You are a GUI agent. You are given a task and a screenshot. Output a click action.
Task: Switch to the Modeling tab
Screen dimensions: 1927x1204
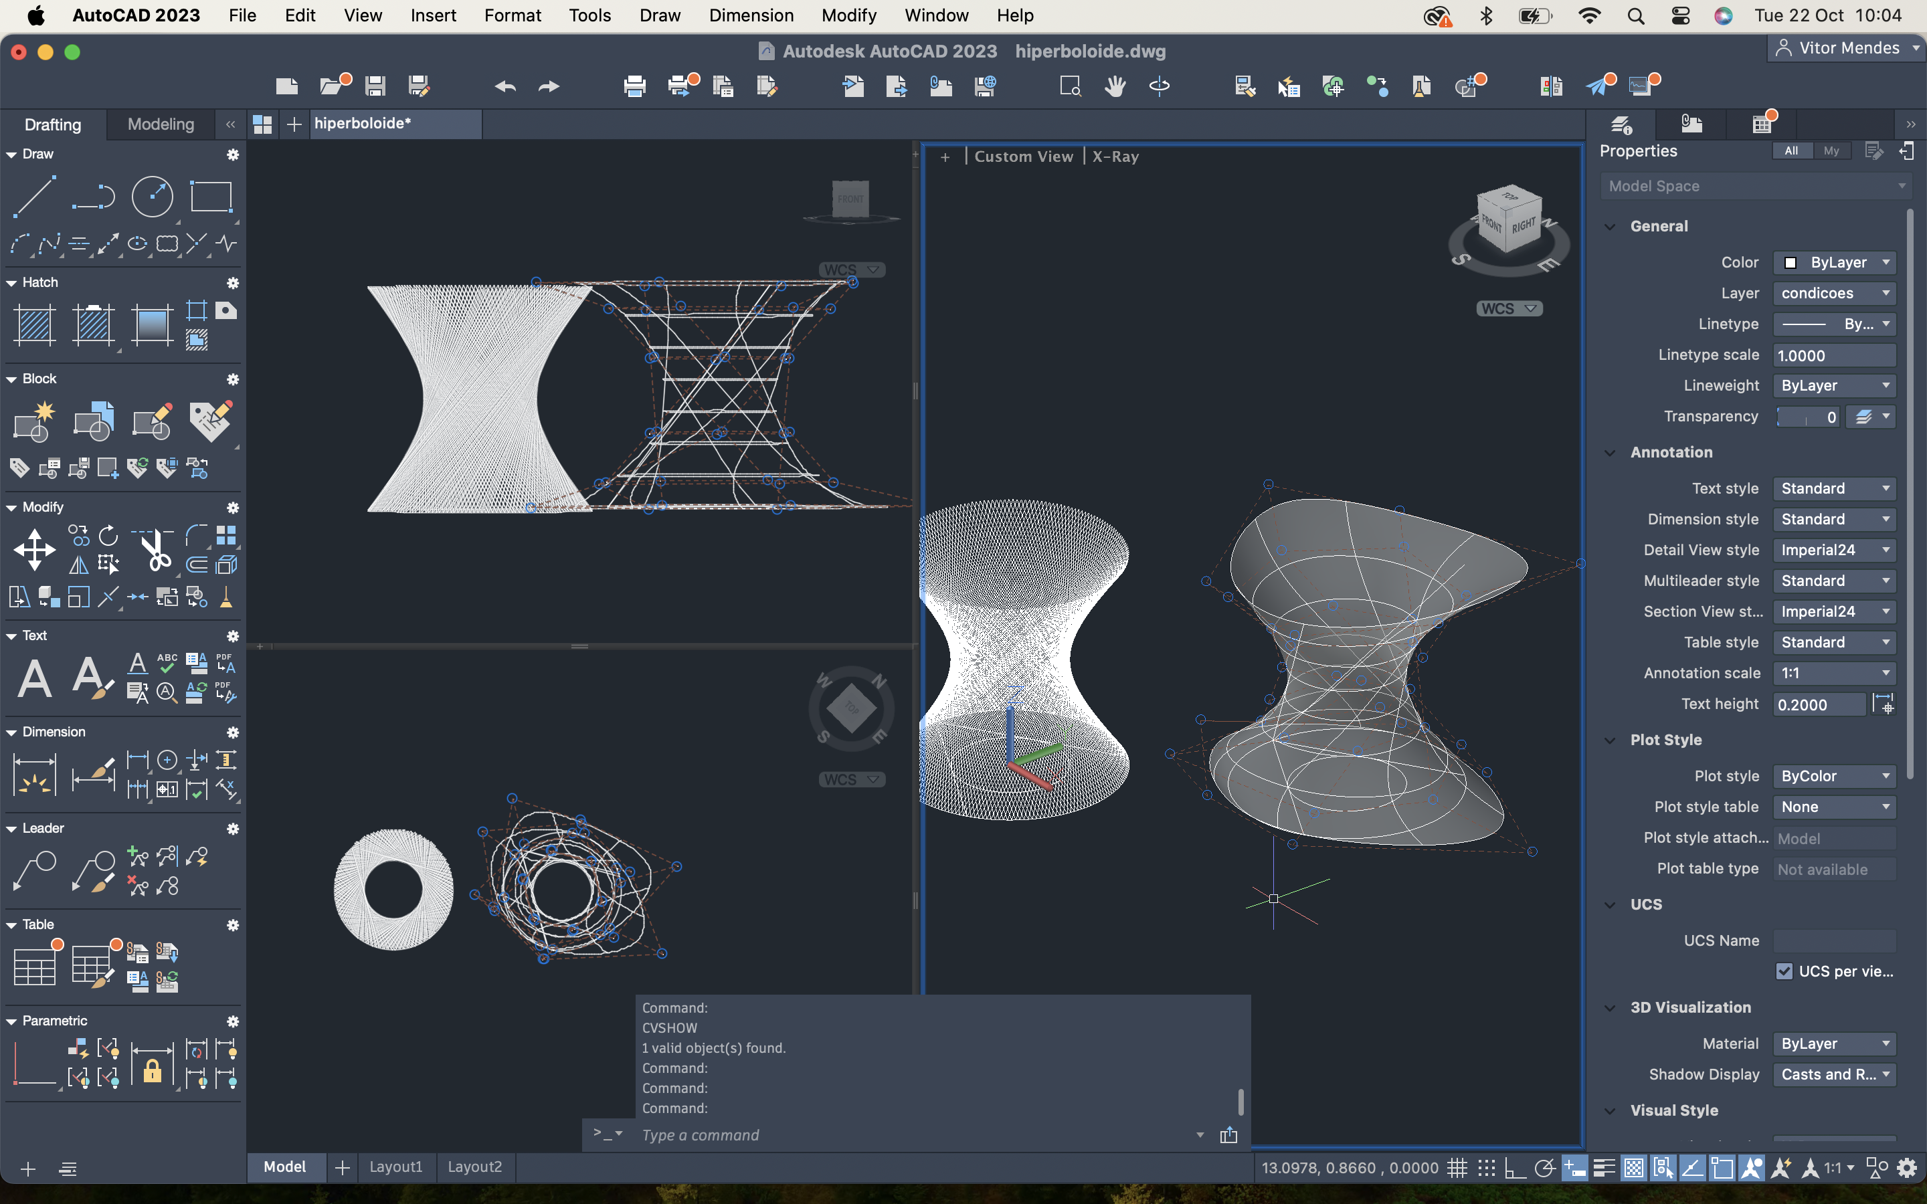coord(161,124)
